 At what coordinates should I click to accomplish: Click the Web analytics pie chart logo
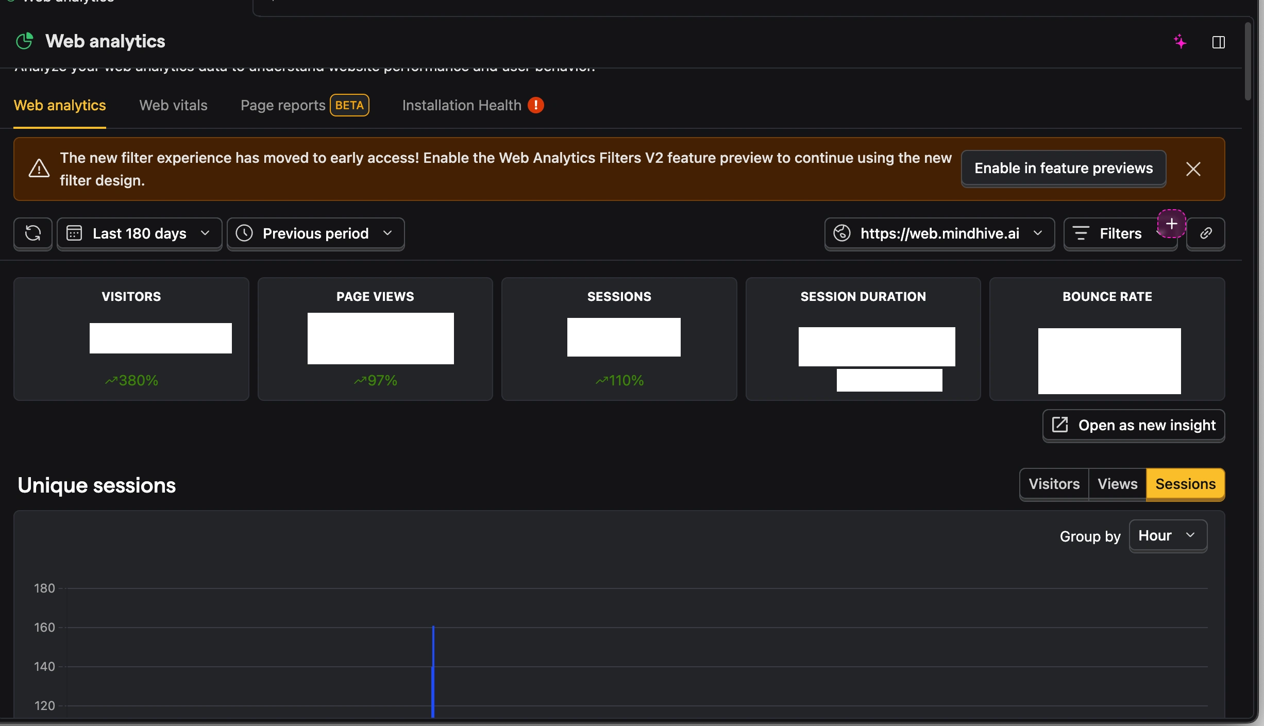[x=25, y=41]
